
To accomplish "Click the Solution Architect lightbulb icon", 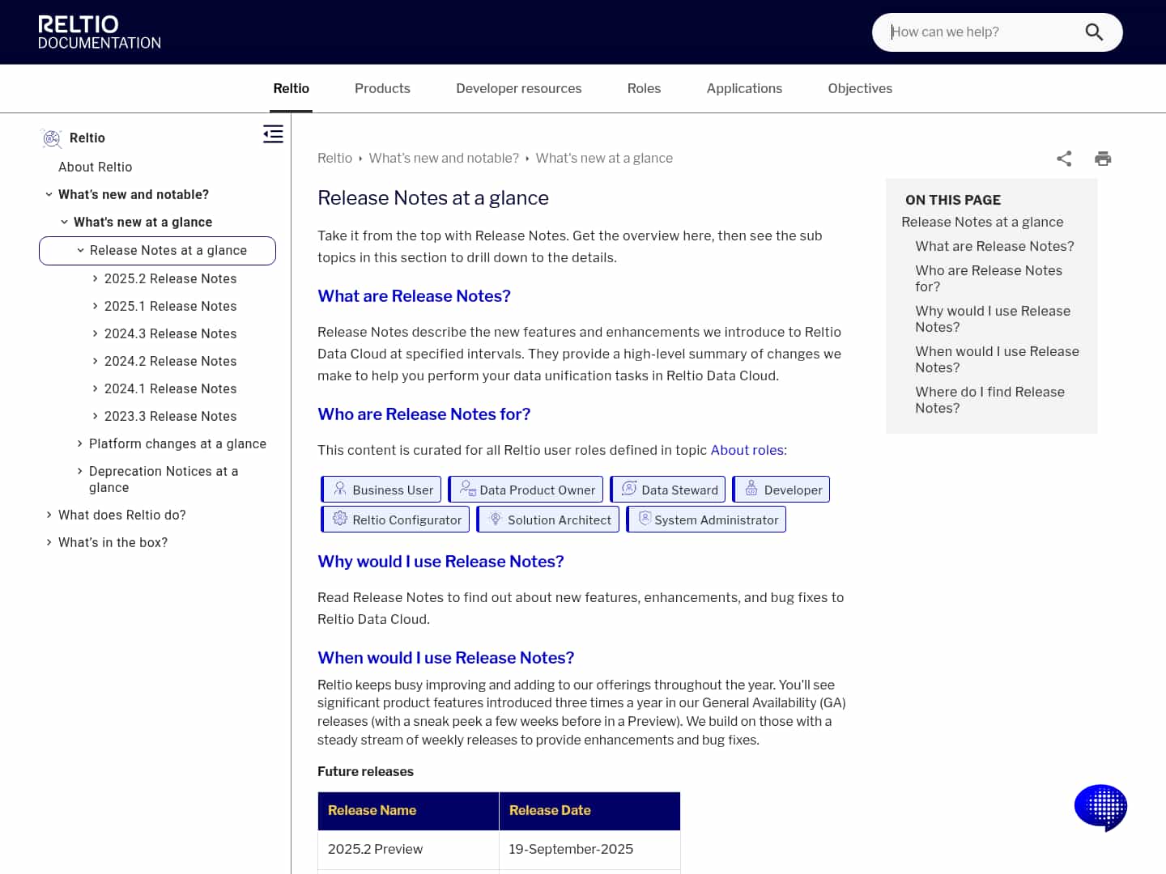I will [496, 518].
